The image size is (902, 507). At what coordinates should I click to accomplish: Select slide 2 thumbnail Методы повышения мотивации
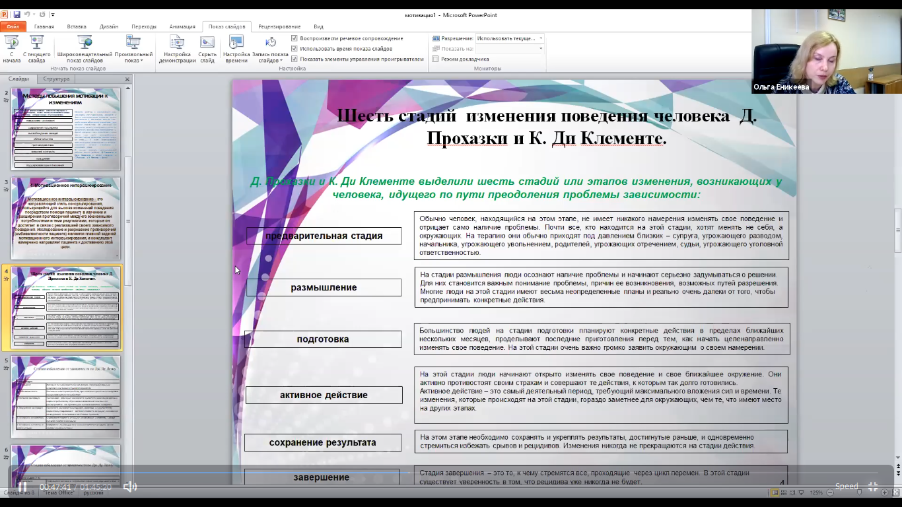click(x=66, y=129)
